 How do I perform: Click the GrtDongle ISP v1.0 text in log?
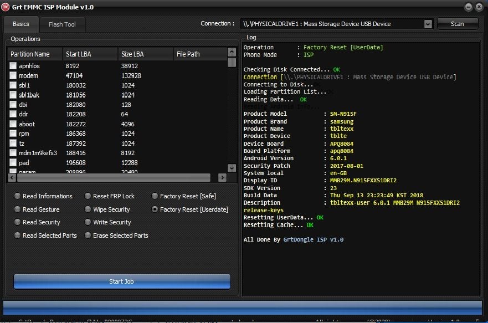(314, 239)
